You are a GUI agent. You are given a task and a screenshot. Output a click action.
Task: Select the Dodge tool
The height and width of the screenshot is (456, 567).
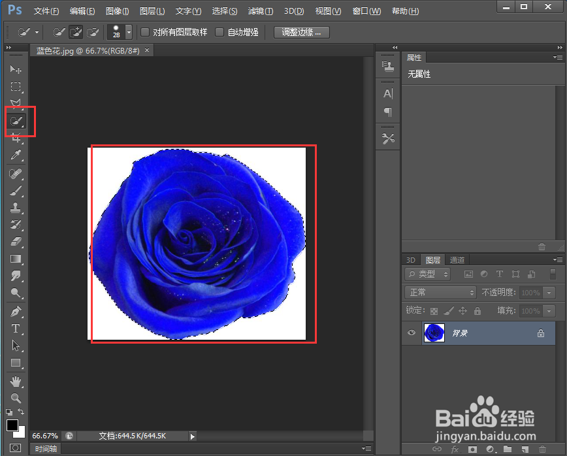16,293
